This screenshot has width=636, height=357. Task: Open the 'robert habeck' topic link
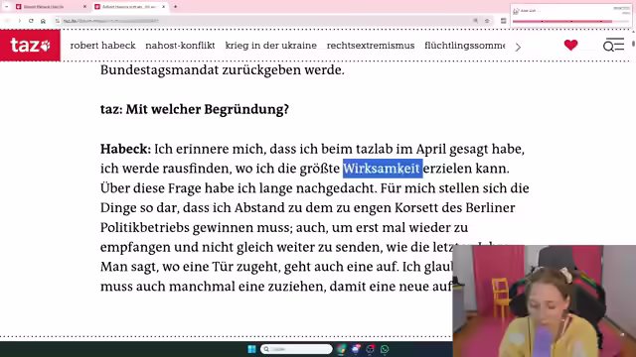coord(102,46)
